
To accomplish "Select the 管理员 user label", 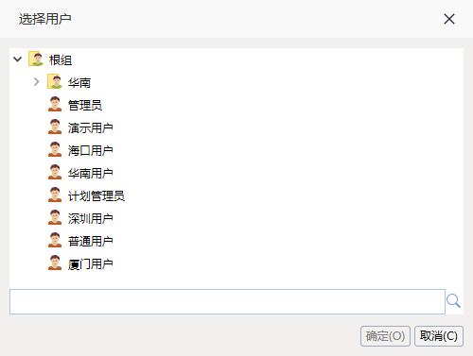I will tap(85, 105).
